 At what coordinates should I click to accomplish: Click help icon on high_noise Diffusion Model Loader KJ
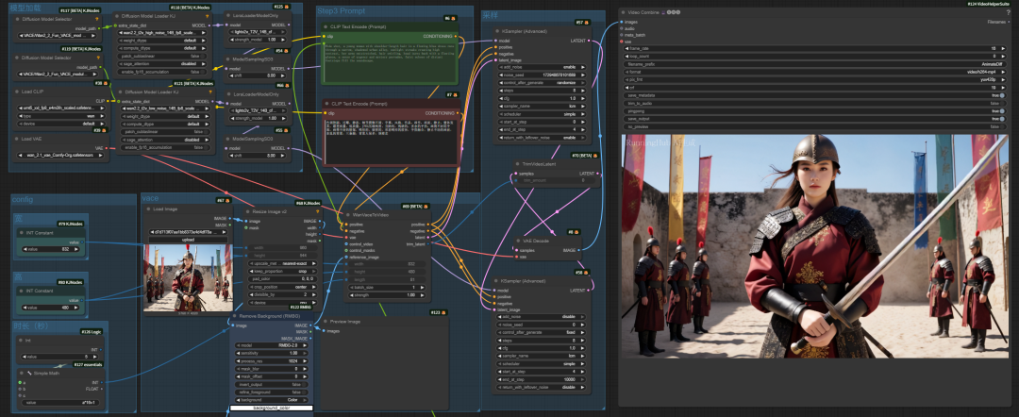pos(206,16)
